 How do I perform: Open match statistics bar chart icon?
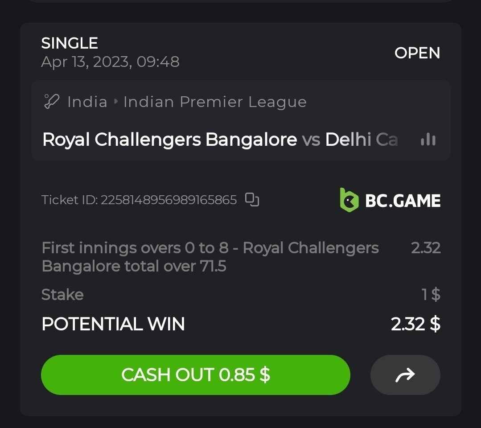tap(428, 140)
